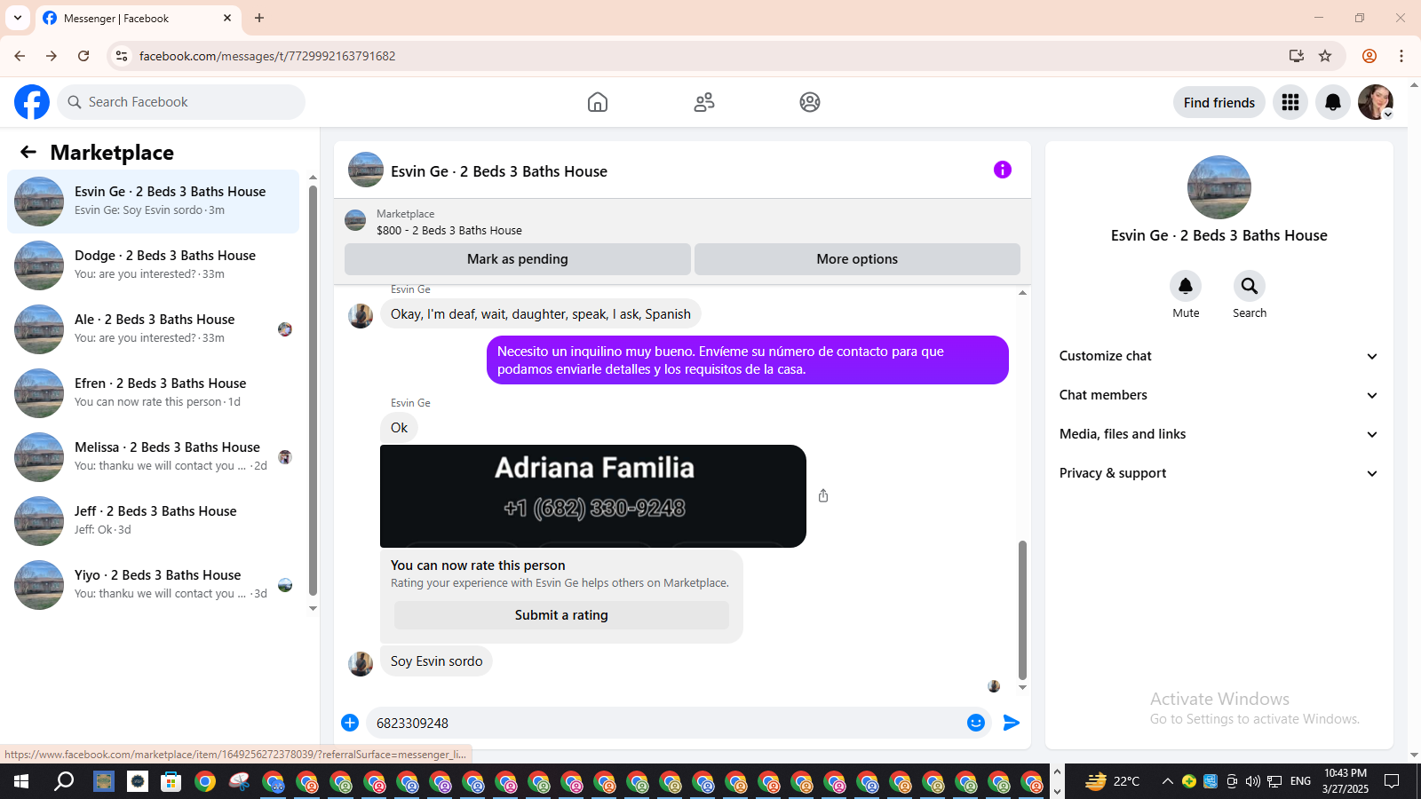
Task: Open more actions with the plus icon
Action: tap(350, 723)
